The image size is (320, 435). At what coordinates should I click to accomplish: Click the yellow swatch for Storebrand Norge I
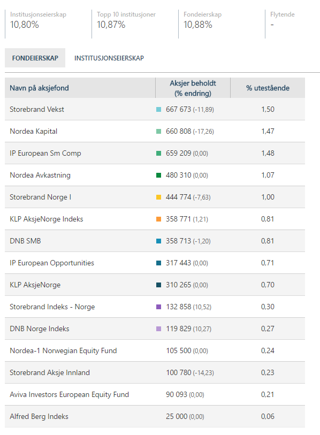[x=159, y=197]
